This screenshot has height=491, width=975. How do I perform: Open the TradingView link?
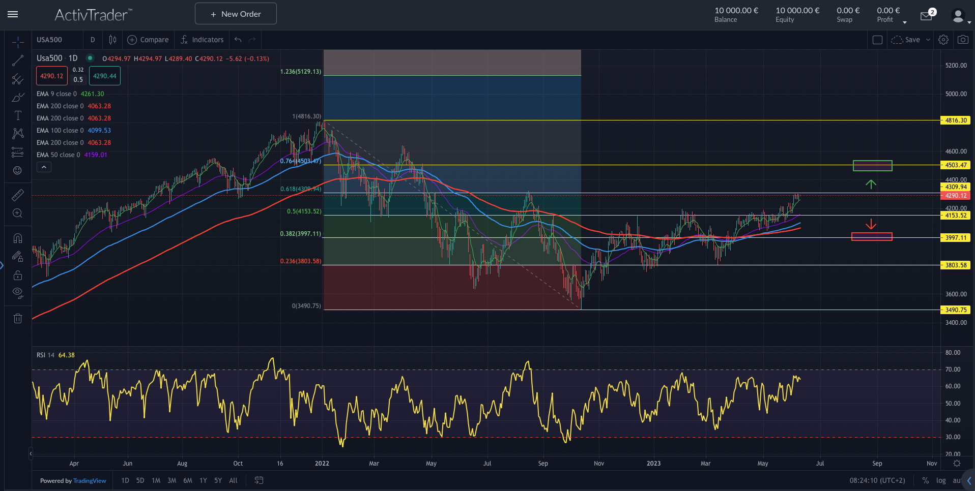(90, 480)
